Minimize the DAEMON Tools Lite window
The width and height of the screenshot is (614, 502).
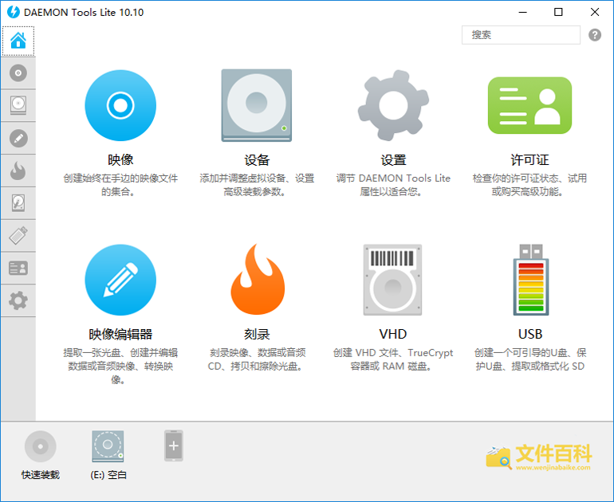point(523,12)
